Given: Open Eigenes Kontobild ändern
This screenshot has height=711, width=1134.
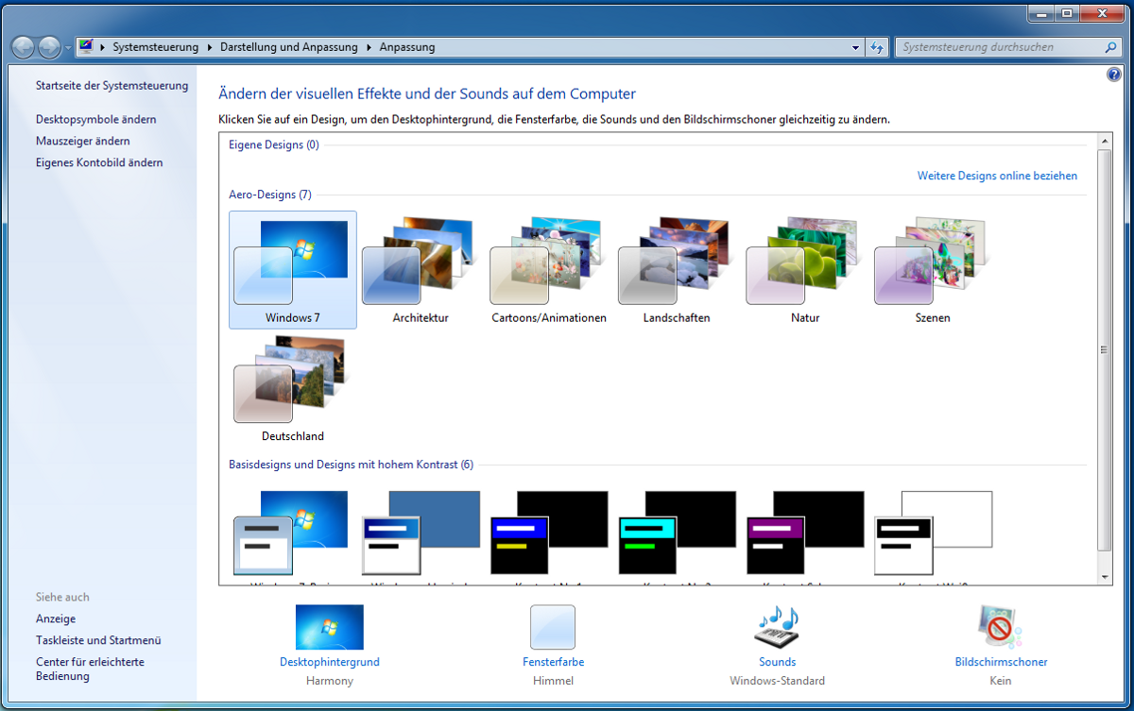Looking at the screenshot, I should [x=99, y=162].
